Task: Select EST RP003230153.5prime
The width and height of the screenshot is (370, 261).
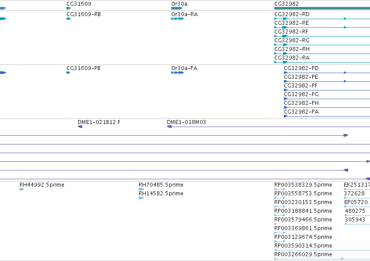Action: click(303, 202)
